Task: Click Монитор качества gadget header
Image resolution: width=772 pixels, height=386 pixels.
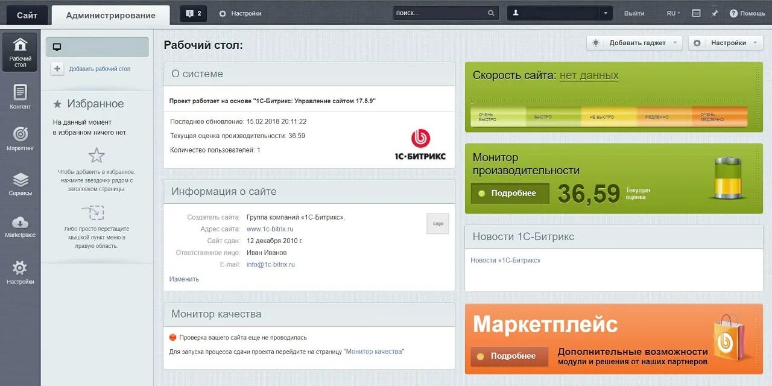Action: click(x=309, y=314)
